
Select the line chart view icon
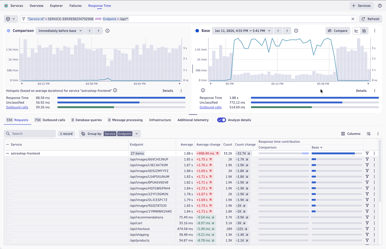[356, 31]
